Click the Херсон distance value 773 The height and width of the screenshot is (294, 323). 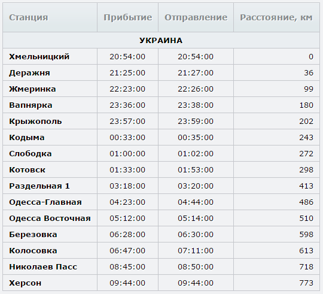pyautogui.click(x=306, y=283)
